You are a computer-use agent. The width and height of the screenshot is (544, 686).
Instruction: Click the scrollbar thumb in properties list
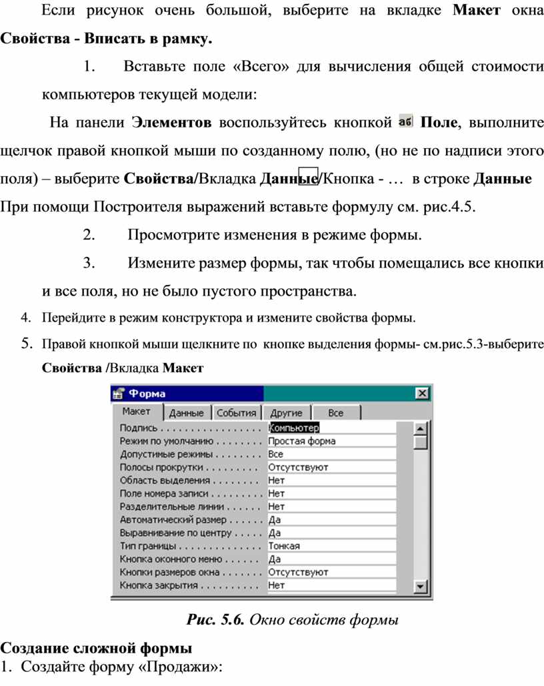coord(420,443)
